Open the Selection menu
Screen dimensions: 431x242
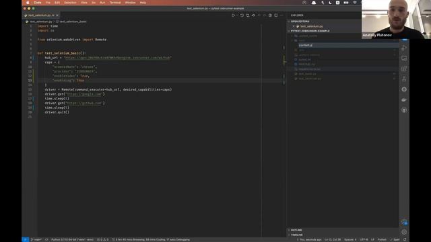[70, 3]
